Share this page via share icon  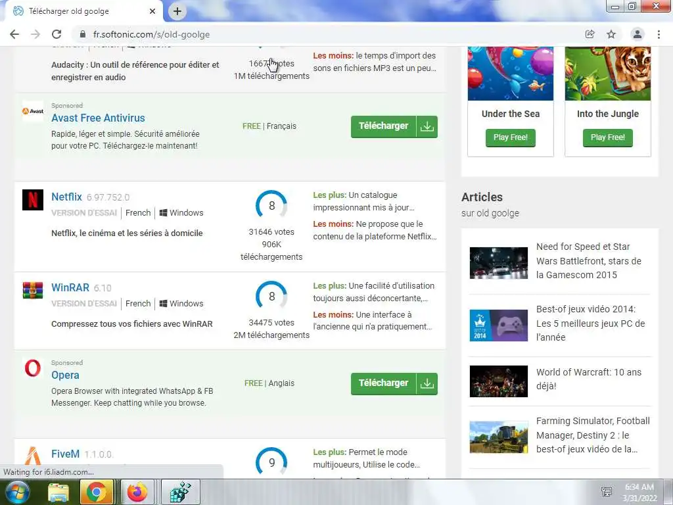[590, 34]
